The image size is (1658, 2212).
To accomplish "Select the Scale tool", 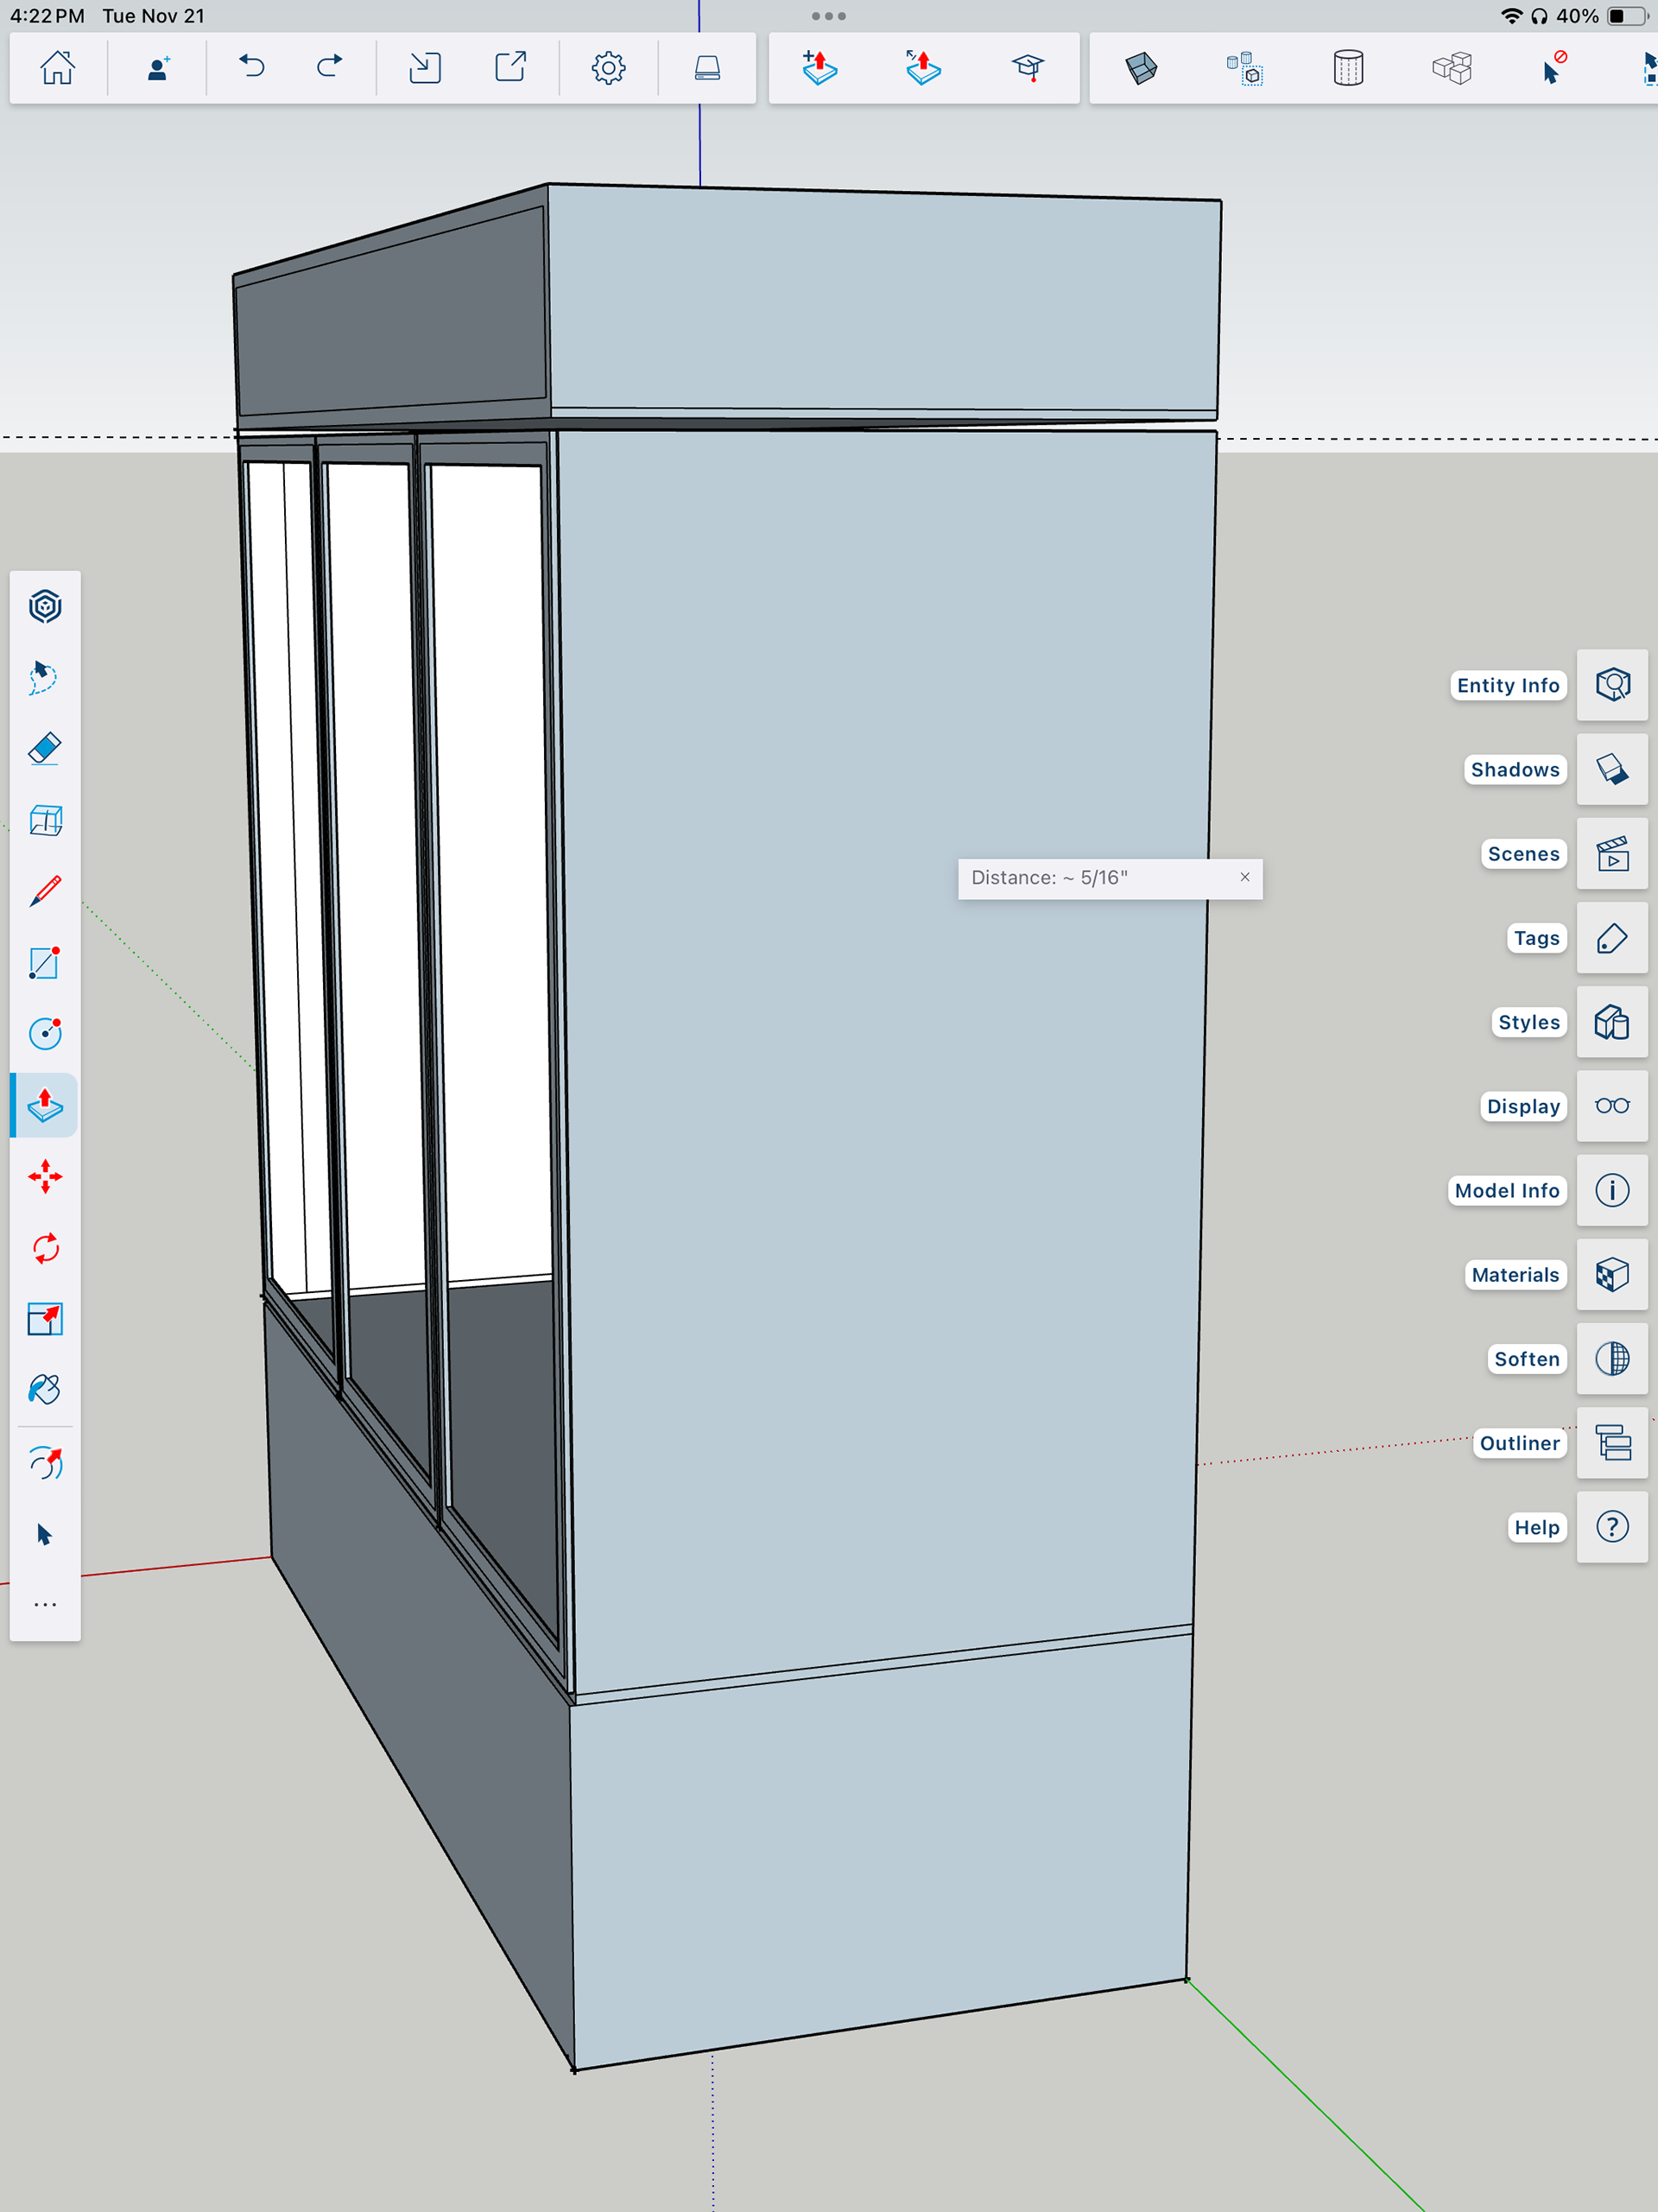I will (45, 1319).
